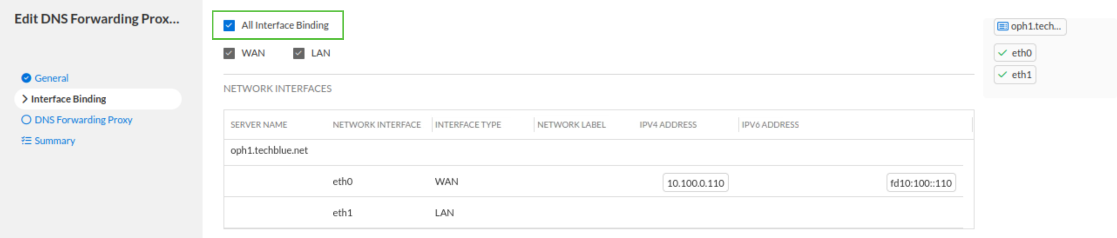Click the fd10:100::110 IPv6 address chip
1117x238 pixels.
tap(921, 183)
